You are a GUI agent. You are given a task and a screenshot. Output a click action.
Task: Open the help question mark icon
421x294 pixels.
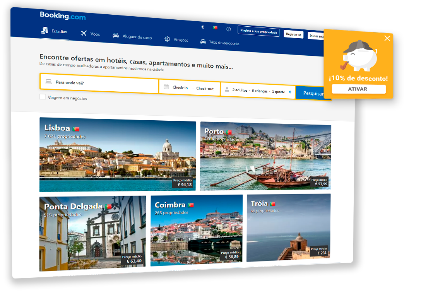tap(229, 29)
